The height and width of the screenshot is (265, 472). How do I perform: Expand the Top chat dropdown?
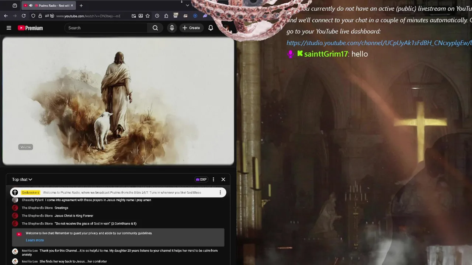point(22,179)
